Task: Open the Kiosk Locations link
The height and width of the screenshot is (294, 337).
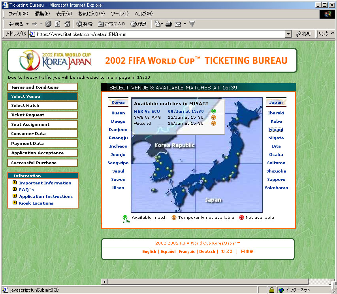Action: point(36,203)
